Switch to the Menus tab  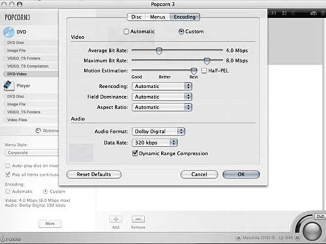click(157, 17)
